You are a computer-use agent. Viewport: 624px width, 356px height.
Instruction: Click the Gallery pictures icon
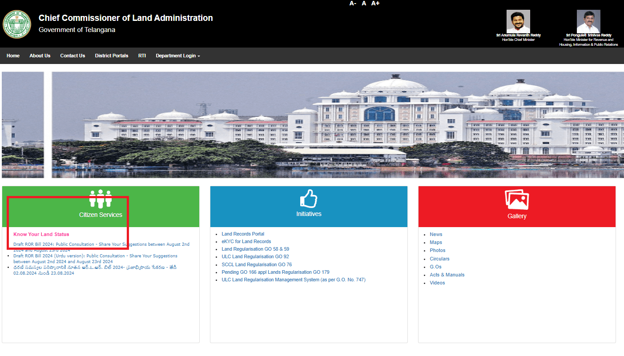point(517,200)
